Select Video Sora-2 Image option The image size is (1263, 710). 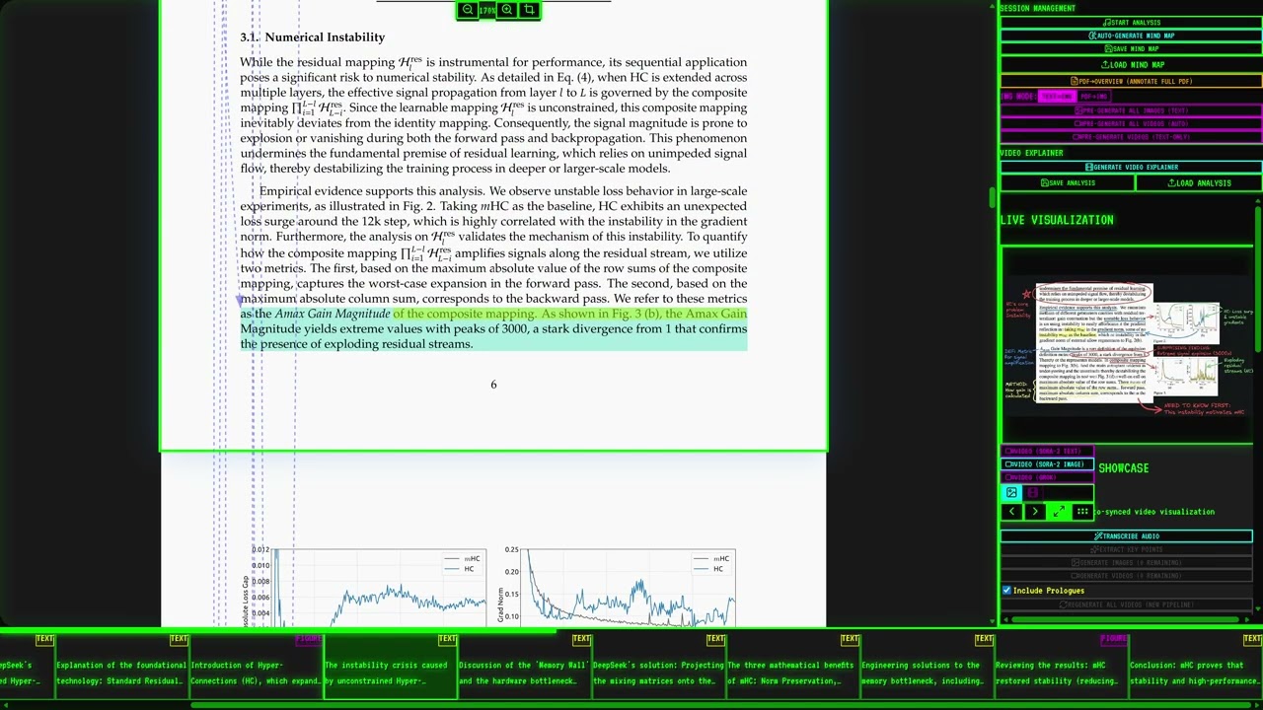1047,463
